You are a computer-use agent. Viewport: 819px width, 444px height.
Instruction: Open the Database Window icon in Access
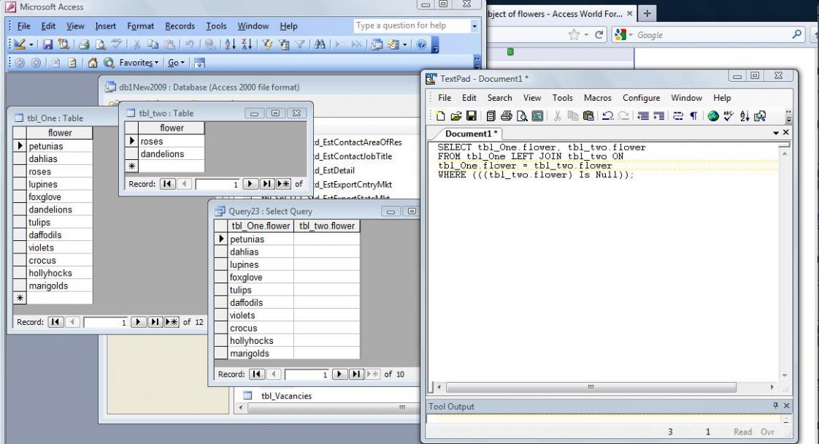[x=377, y=45]
